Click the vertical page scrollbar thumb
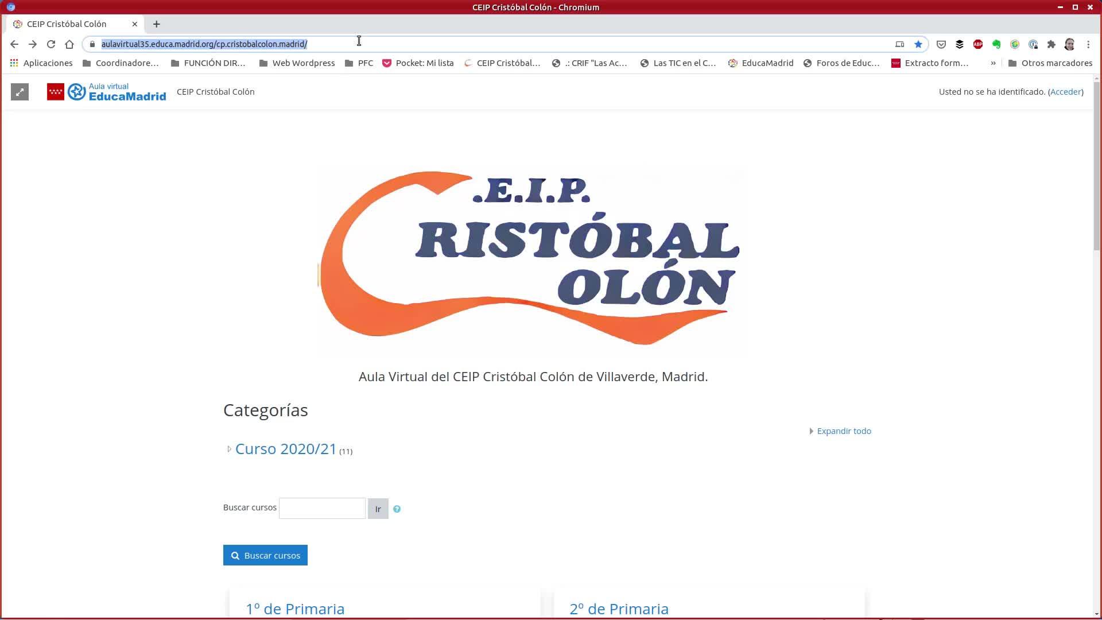1102x620 pixels. coord(1097,166)
